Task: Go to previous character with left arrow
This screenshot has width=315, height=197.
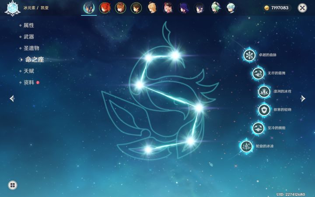Action: click(12, 98)
